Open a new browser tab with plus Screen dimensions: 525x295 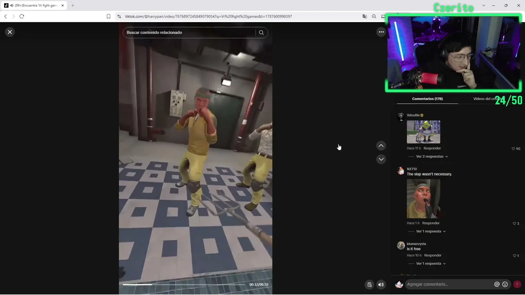click(73, 5)
